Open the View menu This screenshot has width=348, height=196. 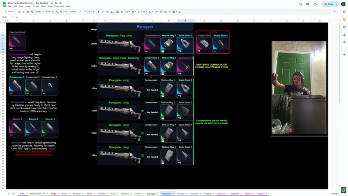click(21, 6)
